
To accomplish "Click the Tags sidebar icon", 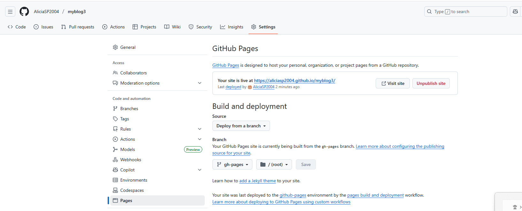I will (115, 119).
